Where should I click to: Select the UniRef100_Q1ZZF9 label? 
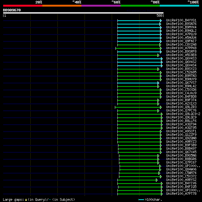181,135
